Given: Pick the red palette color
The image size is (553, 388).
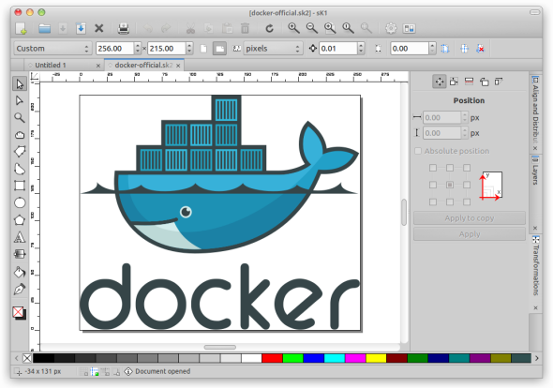Looking at the screenshot, I should 272,358.
